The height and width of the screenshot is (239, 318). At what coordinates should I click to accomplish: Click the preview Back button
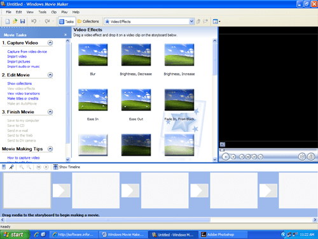(x=242, y=157)
